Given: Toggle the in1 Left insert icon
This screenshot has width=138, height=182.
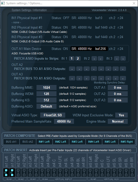Looking at the screenshot, I should [6, 172].
